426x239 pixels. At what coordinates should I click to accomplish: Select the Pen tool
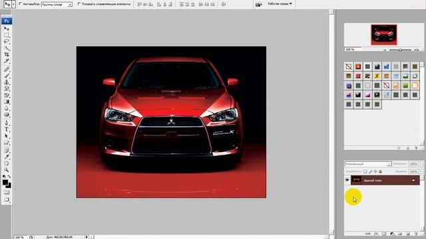7,123
